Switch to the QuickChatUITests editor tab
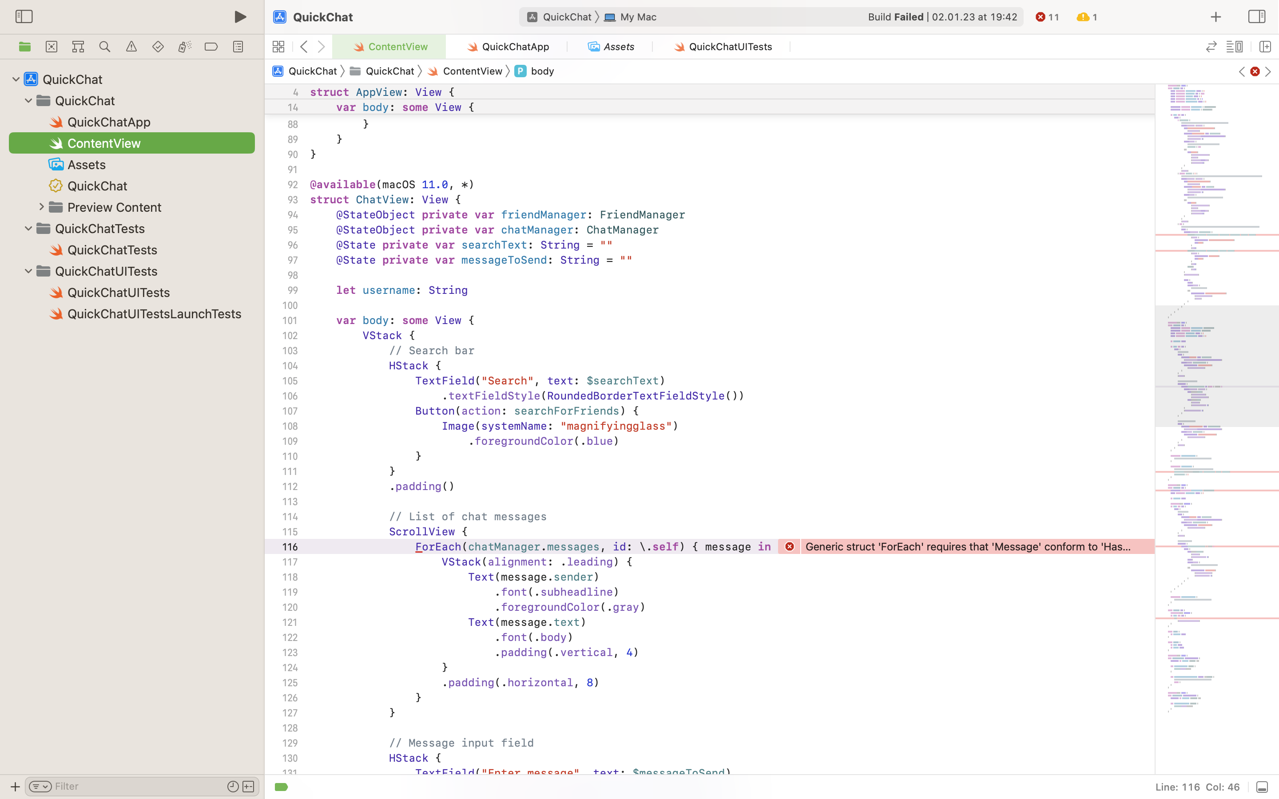 (722, 47)
